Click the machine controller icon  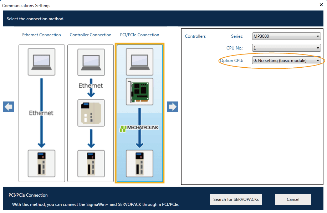[x=91, y=113]
